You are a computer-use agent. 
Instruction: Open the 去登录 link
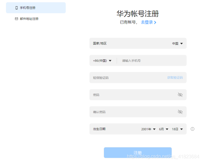click(x=147, y=22)
